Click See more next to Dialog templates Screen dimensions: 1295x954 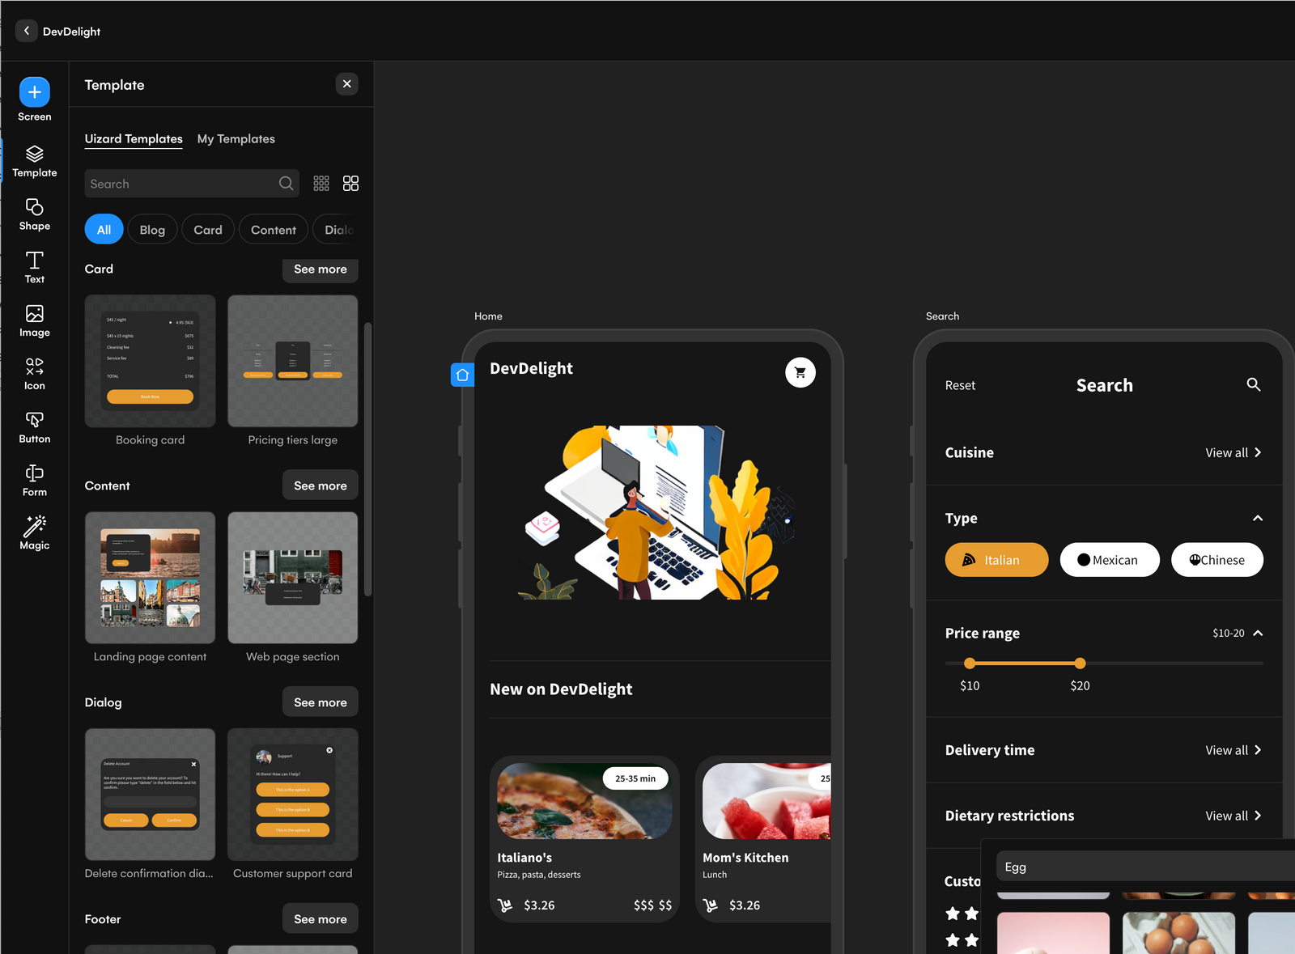tap(320, 702)
